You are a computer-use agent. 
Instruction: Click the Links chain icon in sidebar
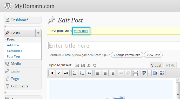coord(7,71)
